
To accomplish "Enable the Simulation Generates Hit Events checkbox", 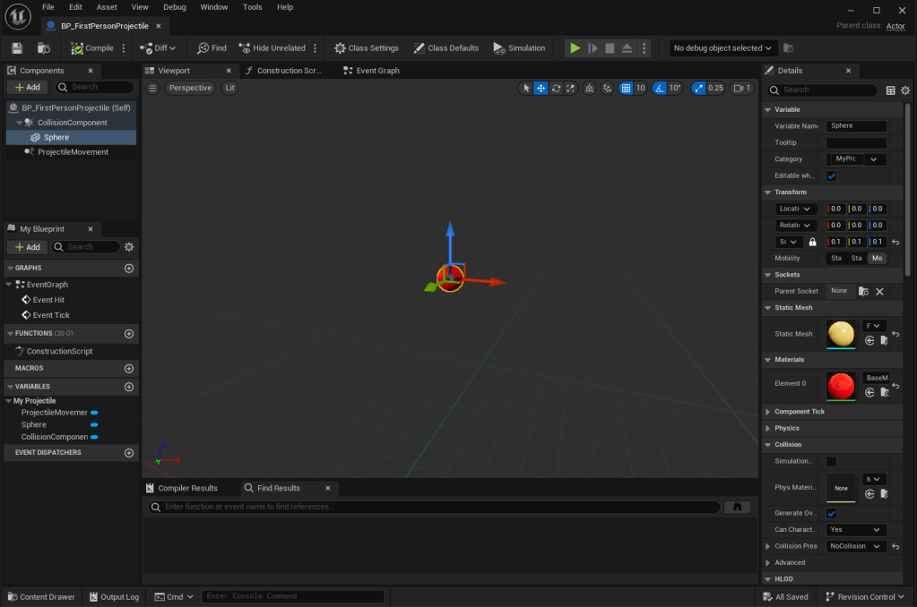I will [831, 461].
